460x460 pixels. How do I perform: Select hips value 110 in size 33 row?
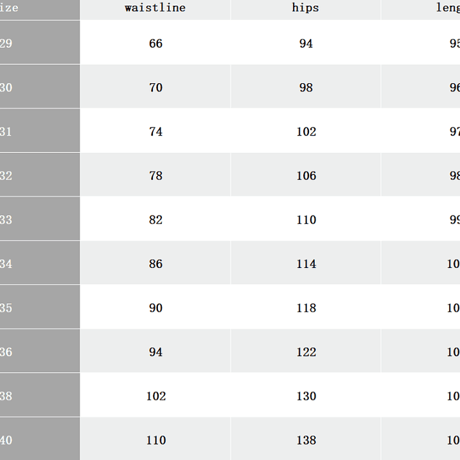point(306,220)
